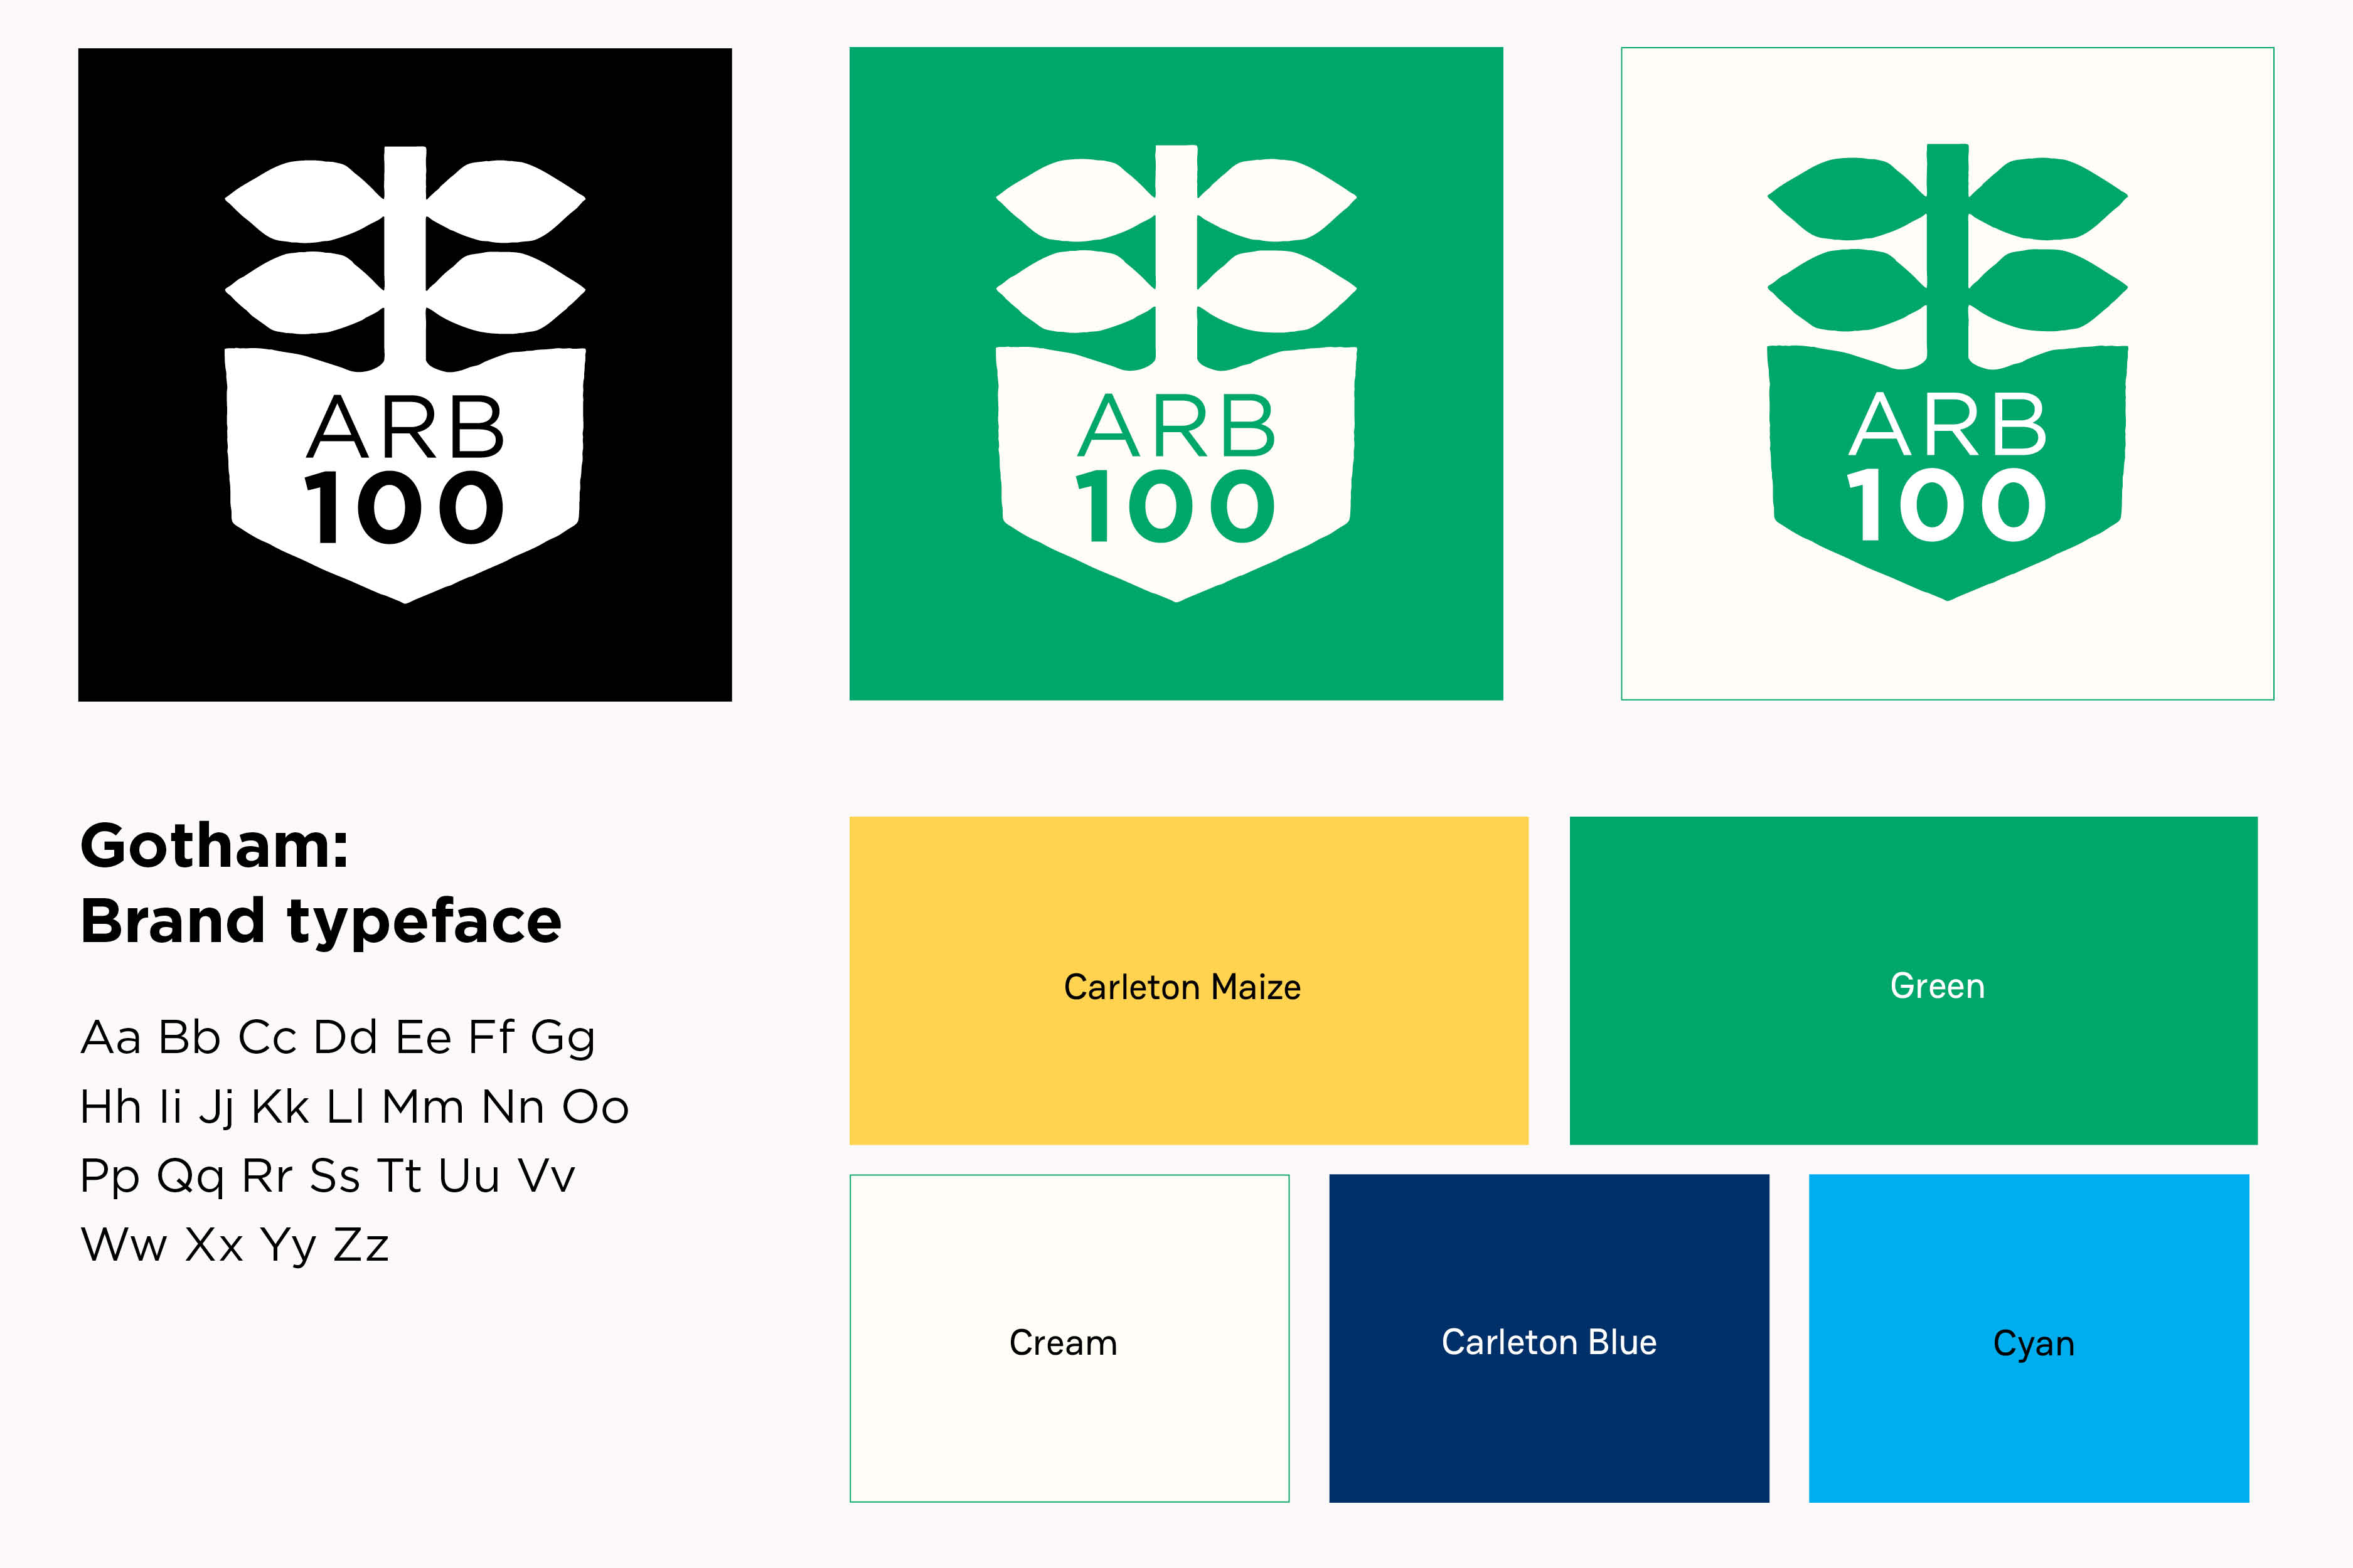
Task: Select the Green color swatch
Action: click(x=1913, y=980)
